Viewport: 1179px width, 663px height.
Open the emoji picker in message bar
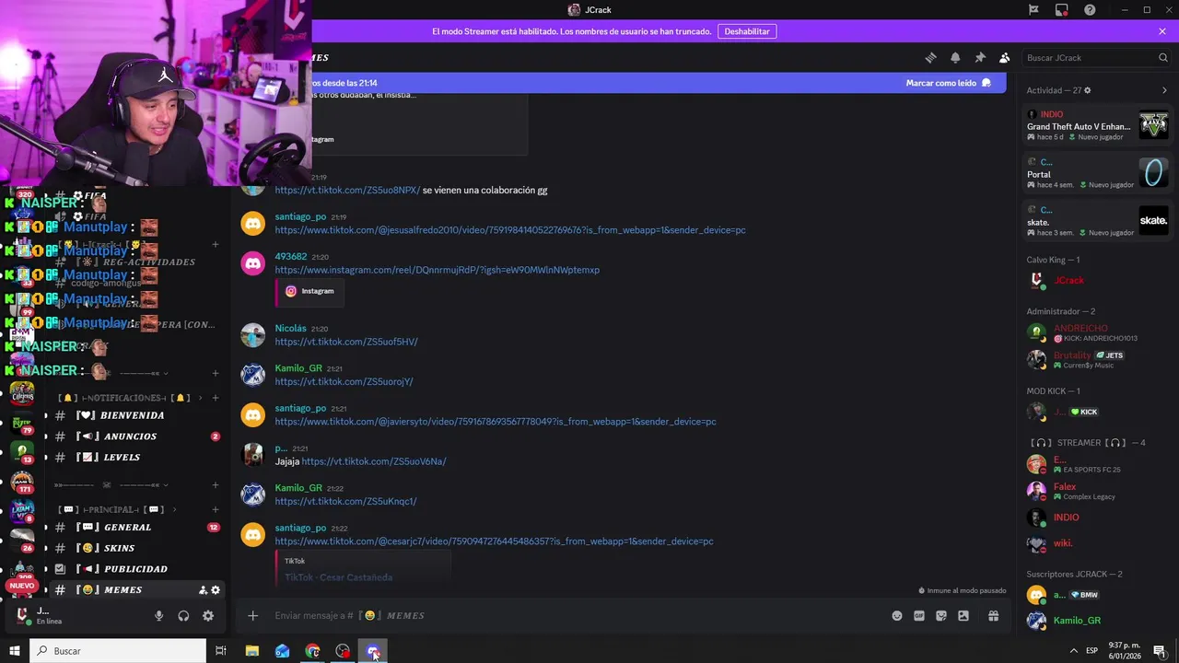[x=897, y=616]
